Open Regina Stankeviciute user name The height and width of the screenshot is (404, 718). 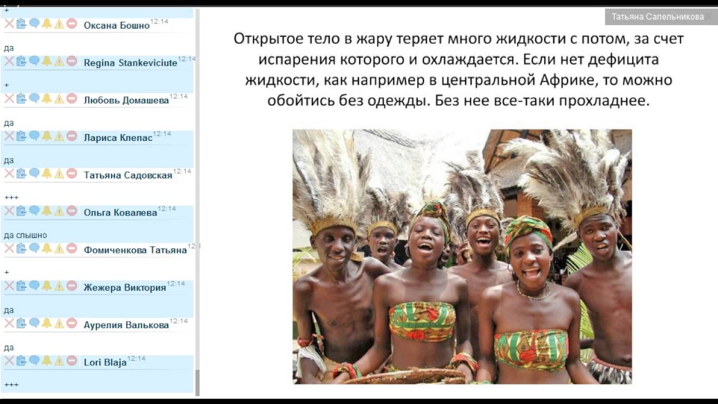click(131, 63)
